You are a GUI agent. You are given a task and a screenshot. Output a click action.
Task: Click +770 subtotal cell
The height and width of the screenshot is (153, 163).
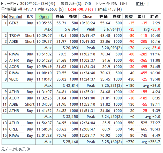click(x=130, y=142)
